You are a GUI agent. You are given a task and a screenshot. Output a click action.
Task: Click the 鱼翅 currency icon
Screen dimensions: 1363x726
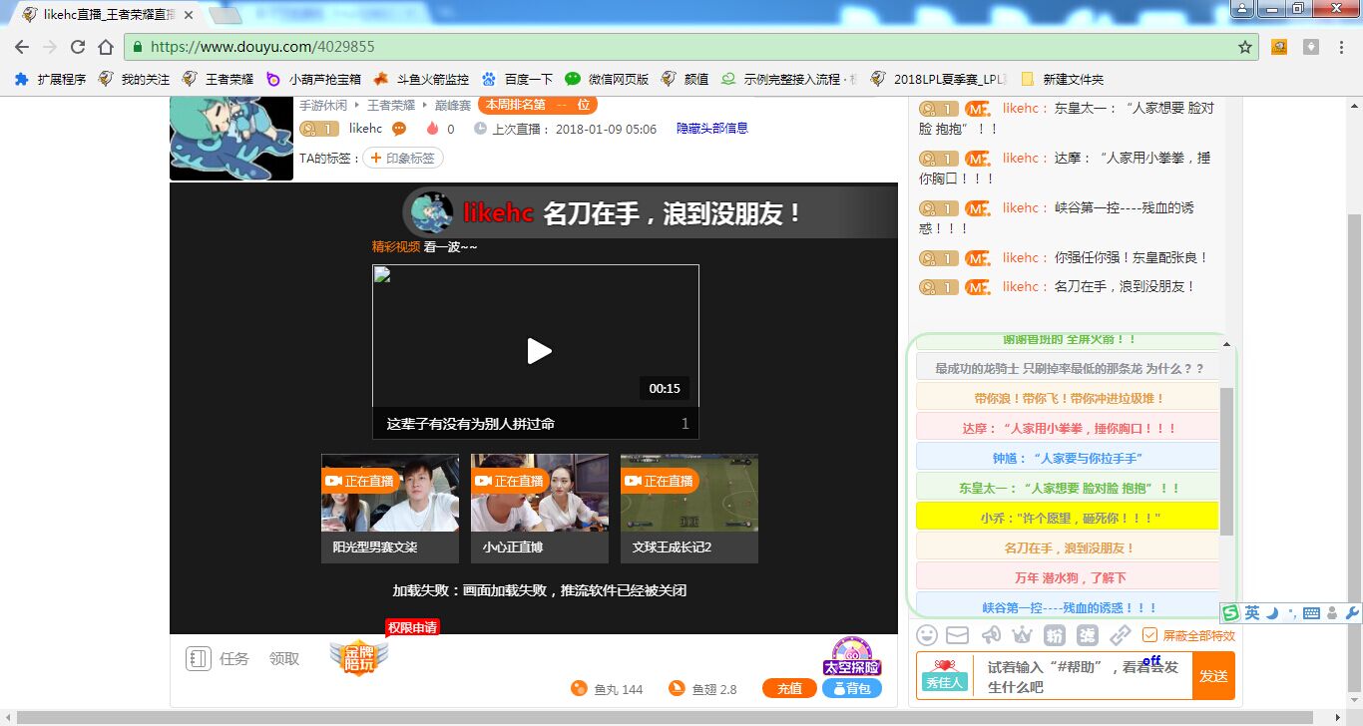tap(677, 688)
